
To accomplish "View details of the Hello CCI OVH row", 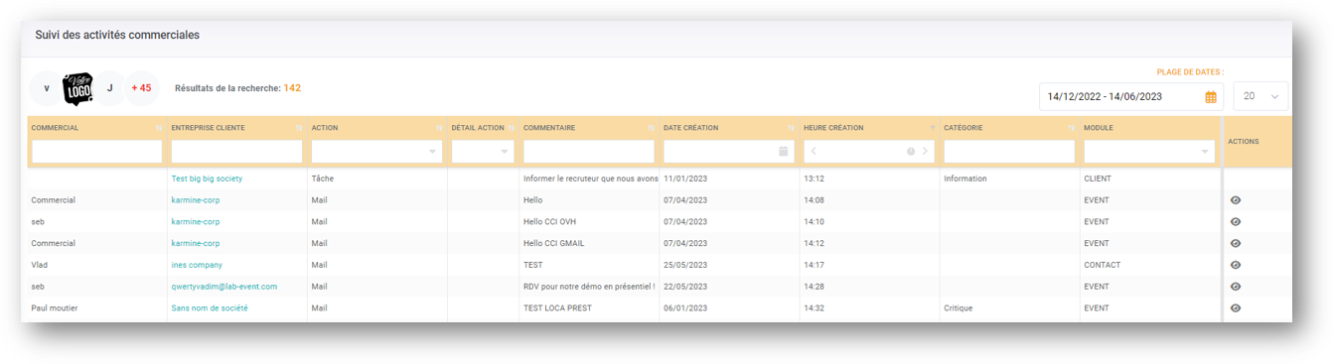I will pos(1236,222).
